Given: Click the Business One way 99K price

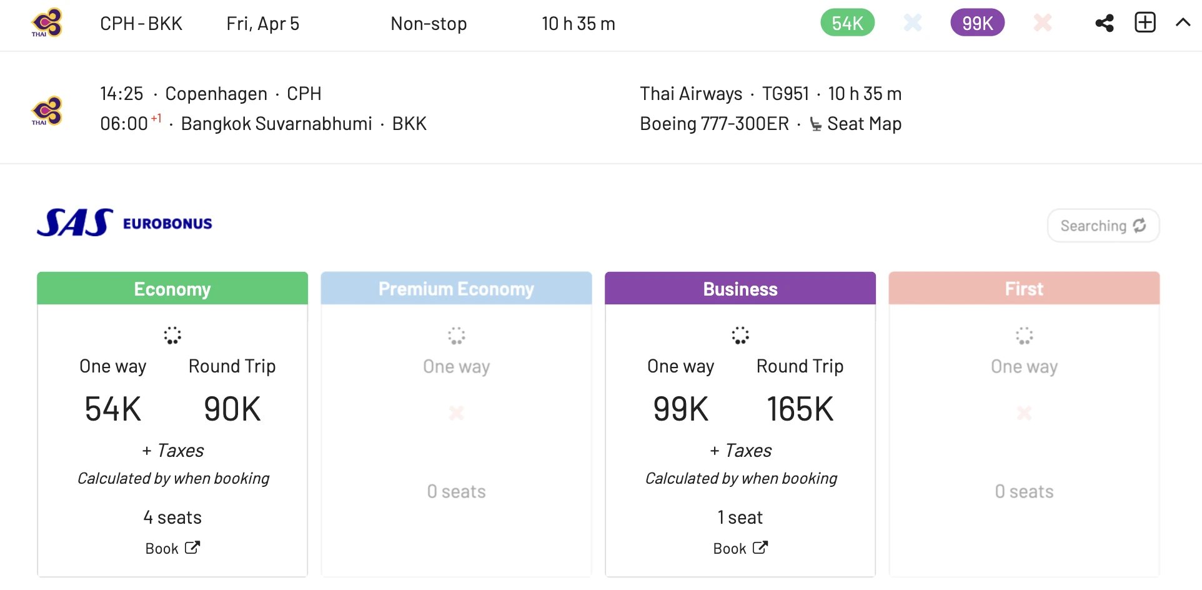Looking at the screenshot, I should tap(680, 409).
